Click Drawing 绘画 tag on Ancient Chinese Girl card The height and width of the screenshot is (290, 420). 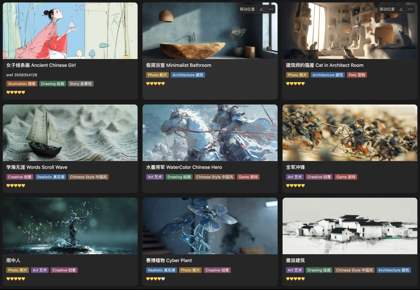53,84
